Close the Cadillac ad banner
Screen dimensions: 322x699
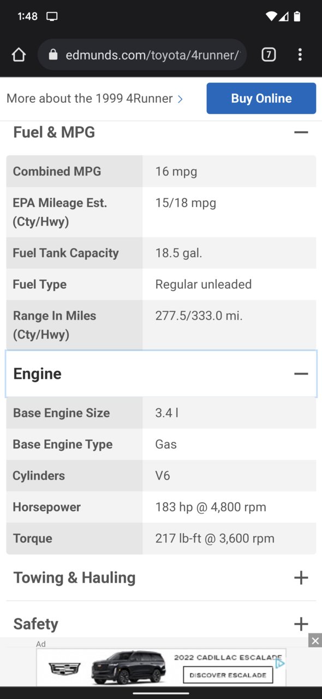(315, 640)
